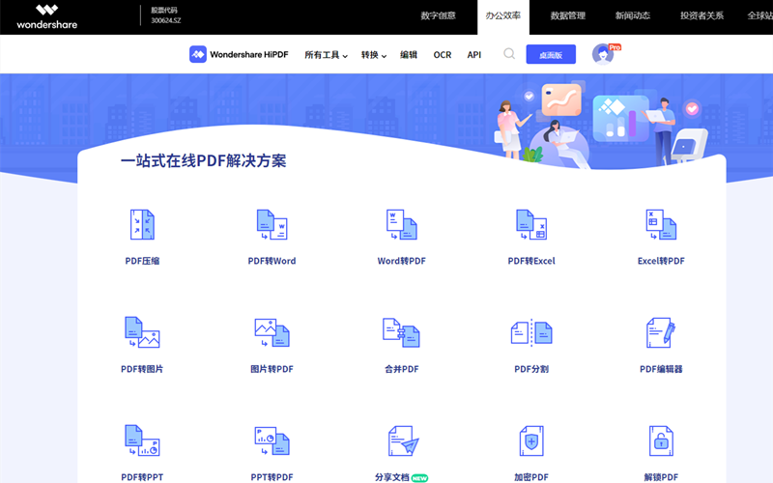
Task: Switch to the 数字创意 tab
Action: [438, 16]
